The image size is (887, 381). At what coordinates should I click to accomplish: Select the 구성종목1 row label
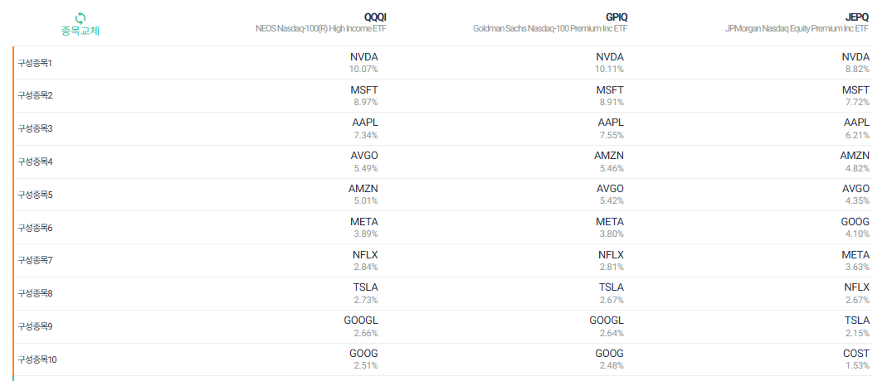point(35,63)
